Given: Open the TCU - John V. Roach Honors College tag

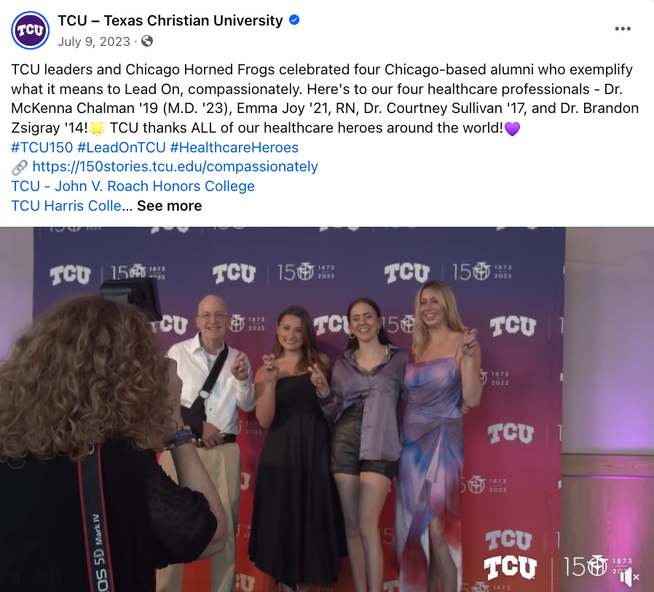Looking at the screenshot, I should point(133,186).
